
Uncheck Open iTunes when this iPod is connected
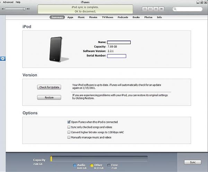(69, 122)
